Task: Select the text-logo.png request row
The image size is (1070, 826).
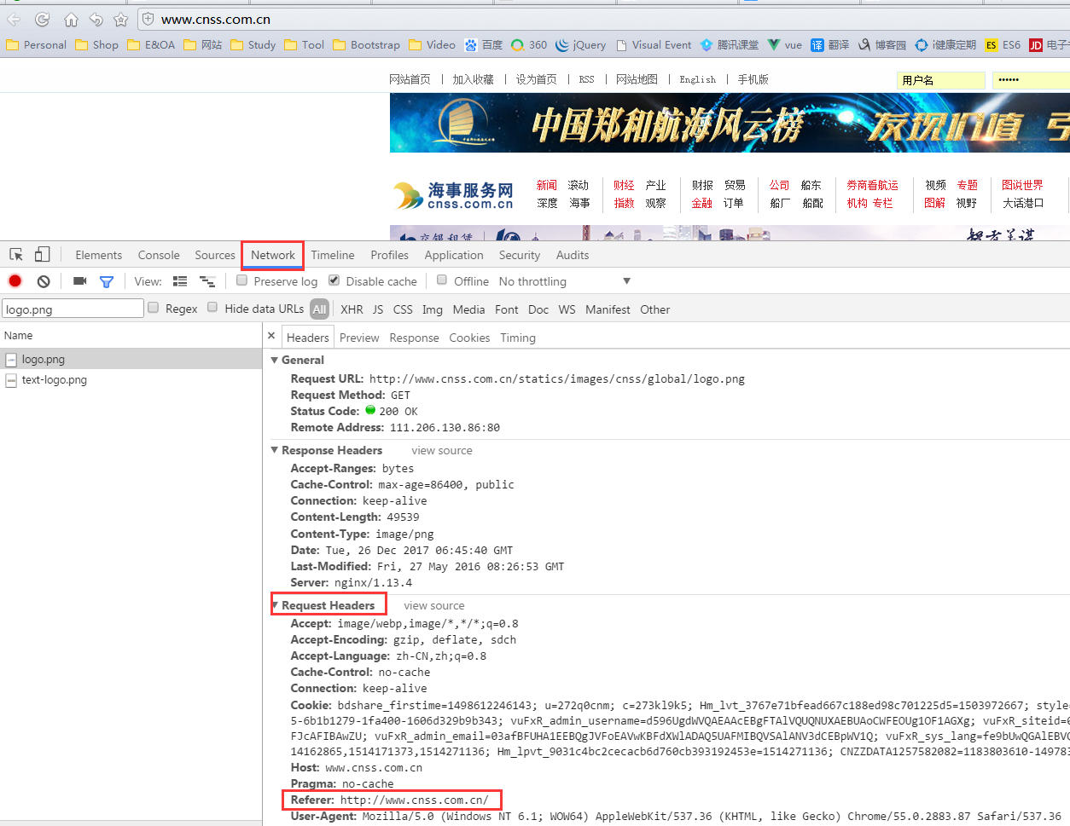Action: click(131, 380)
